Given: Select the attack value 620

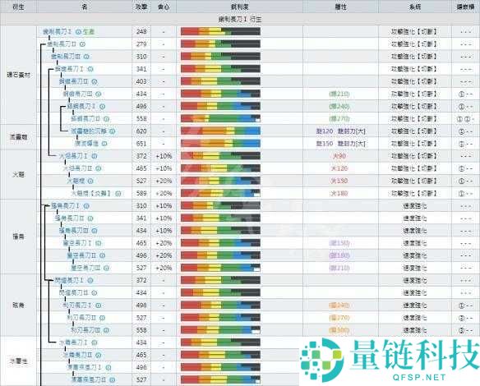Looking at the screenshot, I should 141,131.
